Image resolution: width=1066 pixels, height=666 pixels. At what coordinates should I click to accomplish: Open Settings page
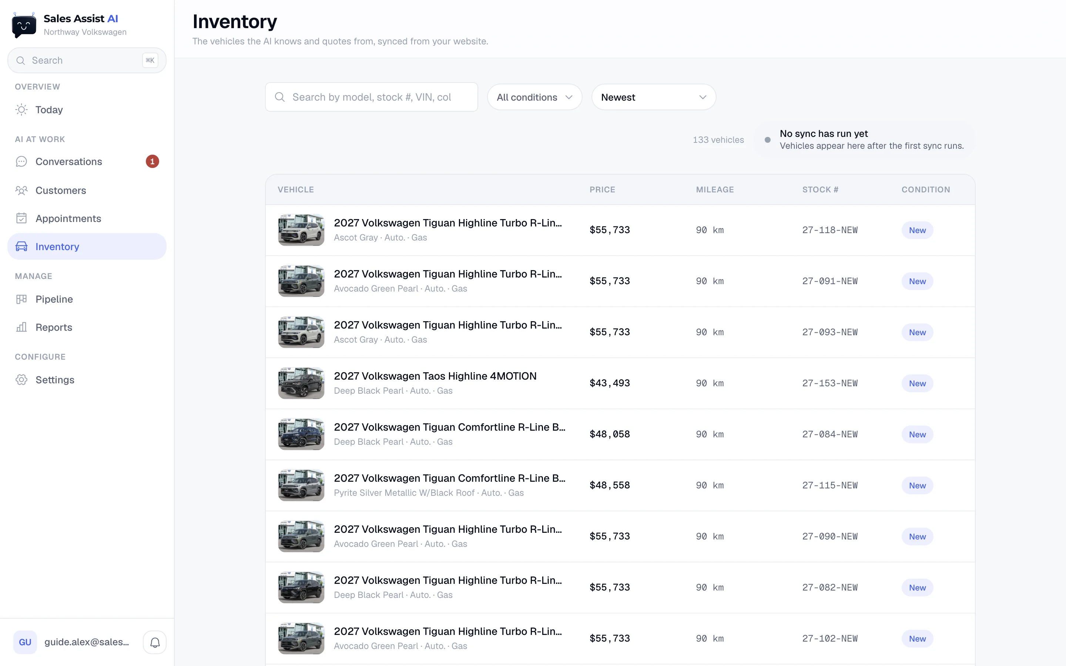pyautogui.click(x=87, y=380)
